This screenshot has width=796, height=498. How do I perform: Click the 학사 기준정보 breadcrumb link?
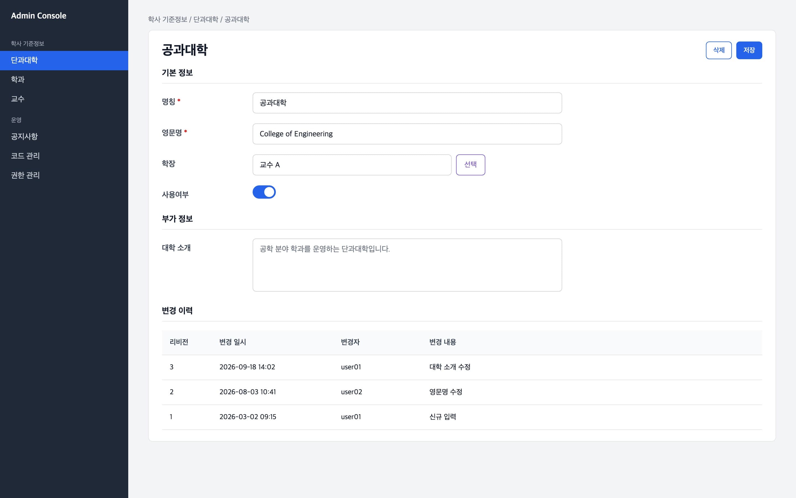167,19
